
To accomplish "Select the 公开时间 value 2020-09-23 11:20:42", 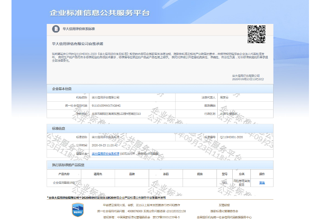I will [104, 145].
